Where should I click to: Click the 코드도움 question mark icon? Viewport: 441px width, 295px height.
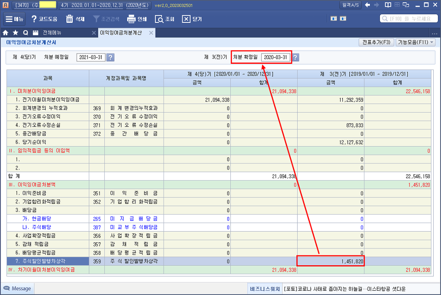(34, 19)
